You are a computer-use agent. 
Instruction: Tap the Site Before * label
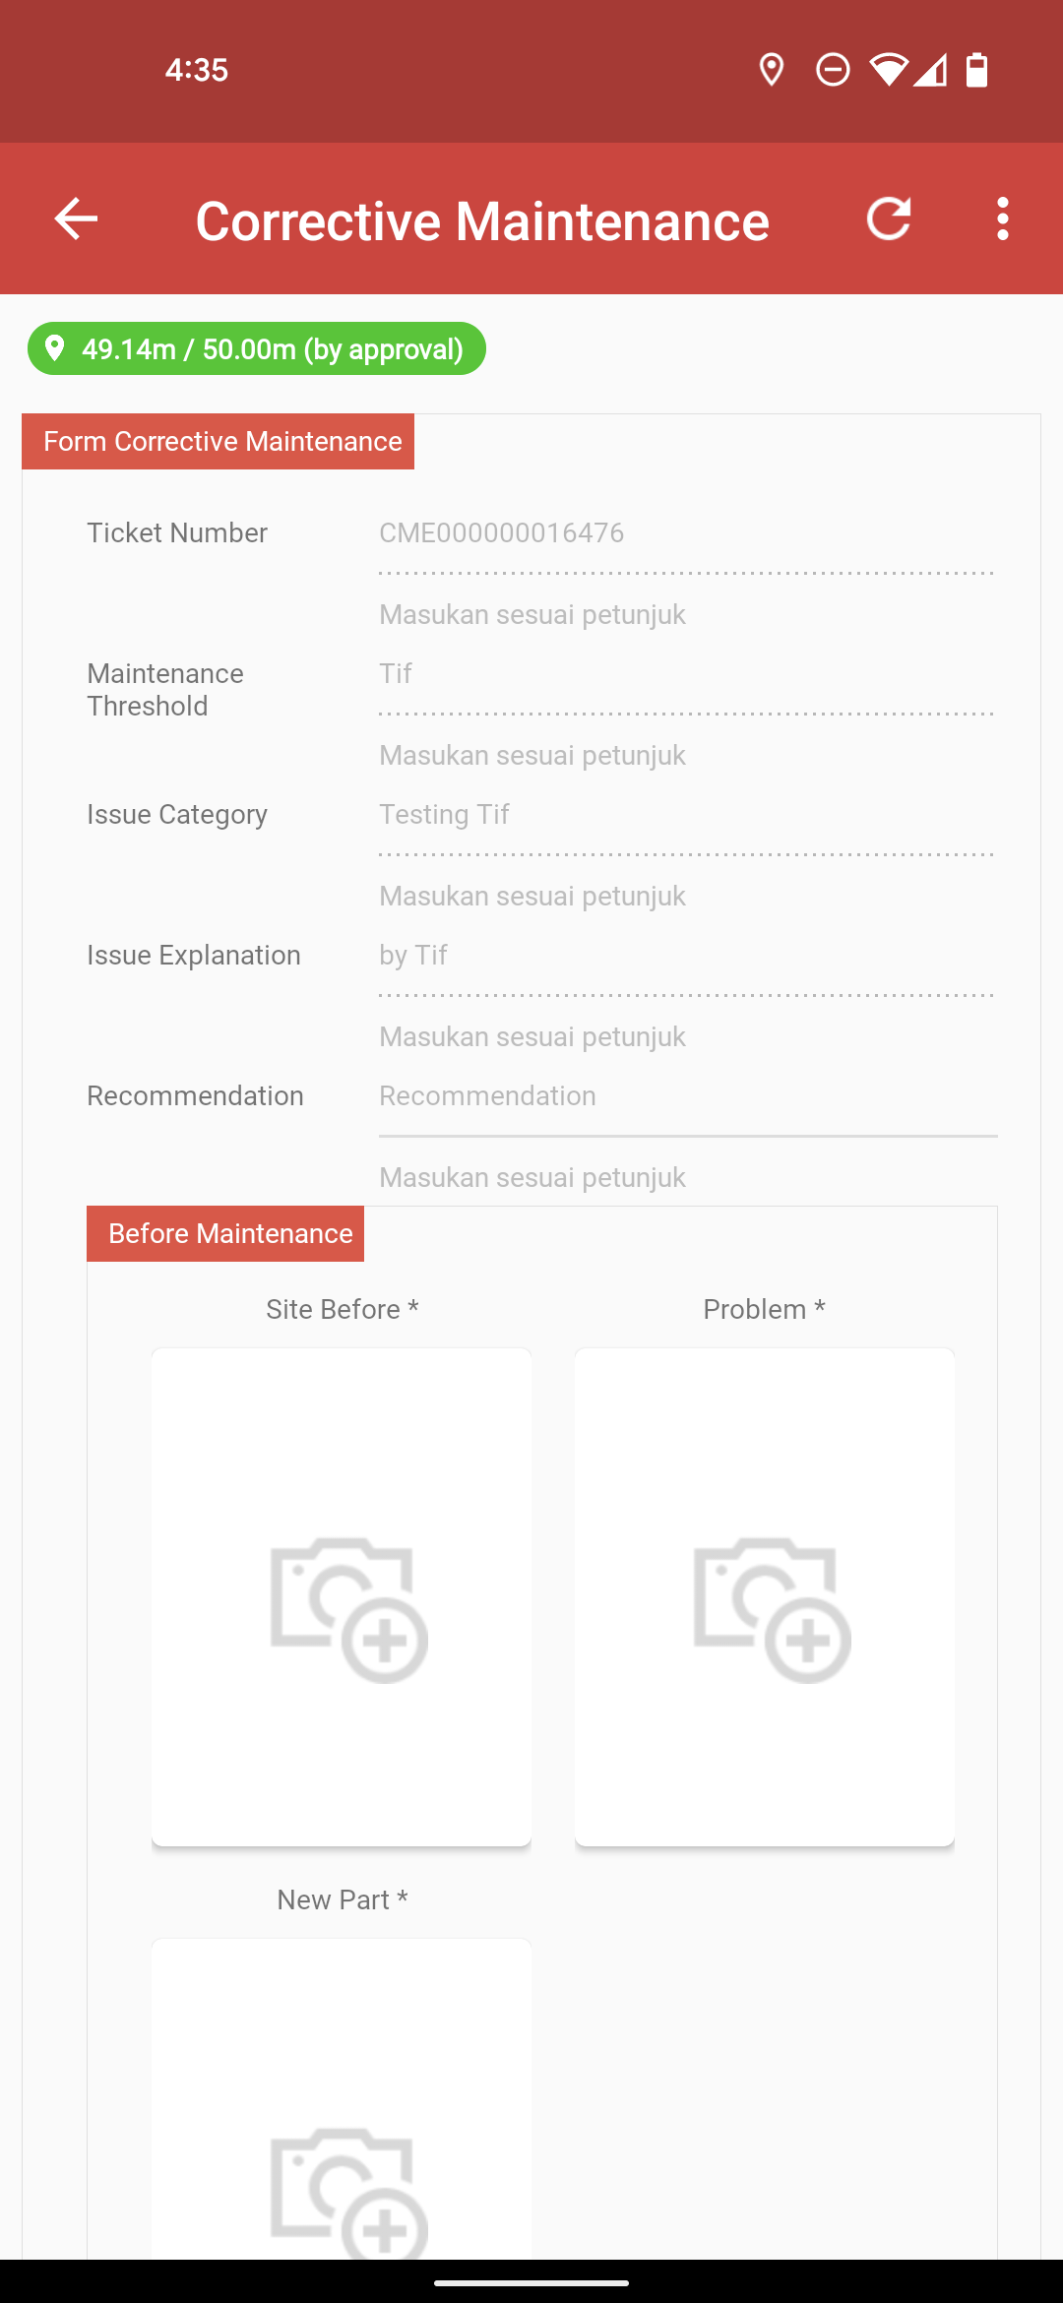pos(343,1309)
